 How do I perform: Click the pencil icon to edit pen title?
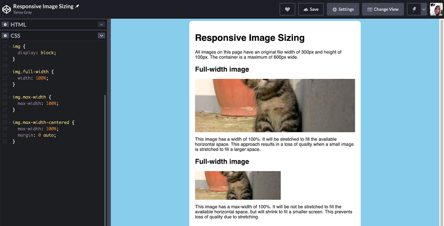click(77, 6)
